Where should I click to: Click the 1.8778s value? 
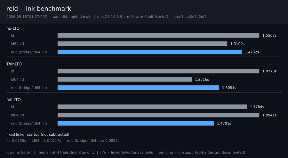coord(269,71)
